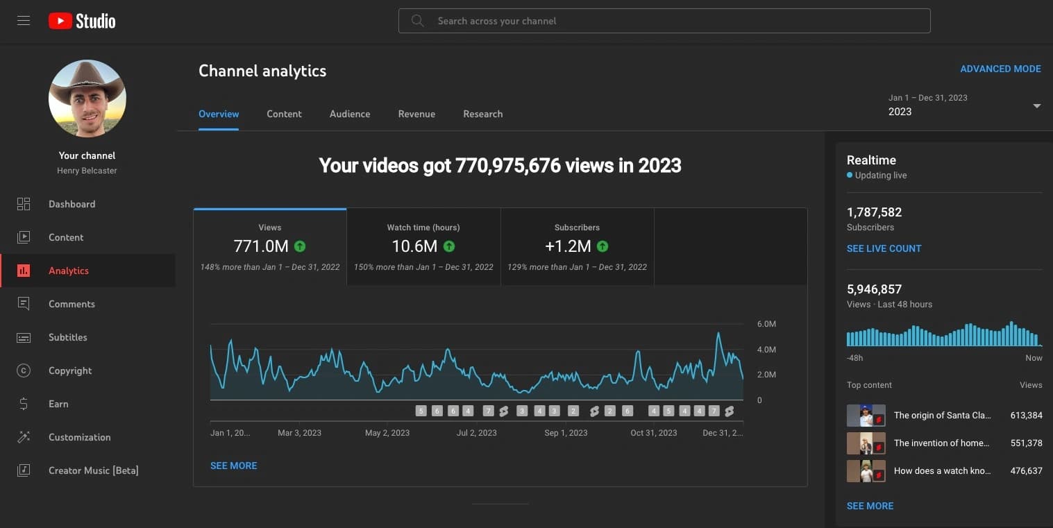Click the realtime 48-hour bar chart
The image size is (1053, 528).
[944, 334]
